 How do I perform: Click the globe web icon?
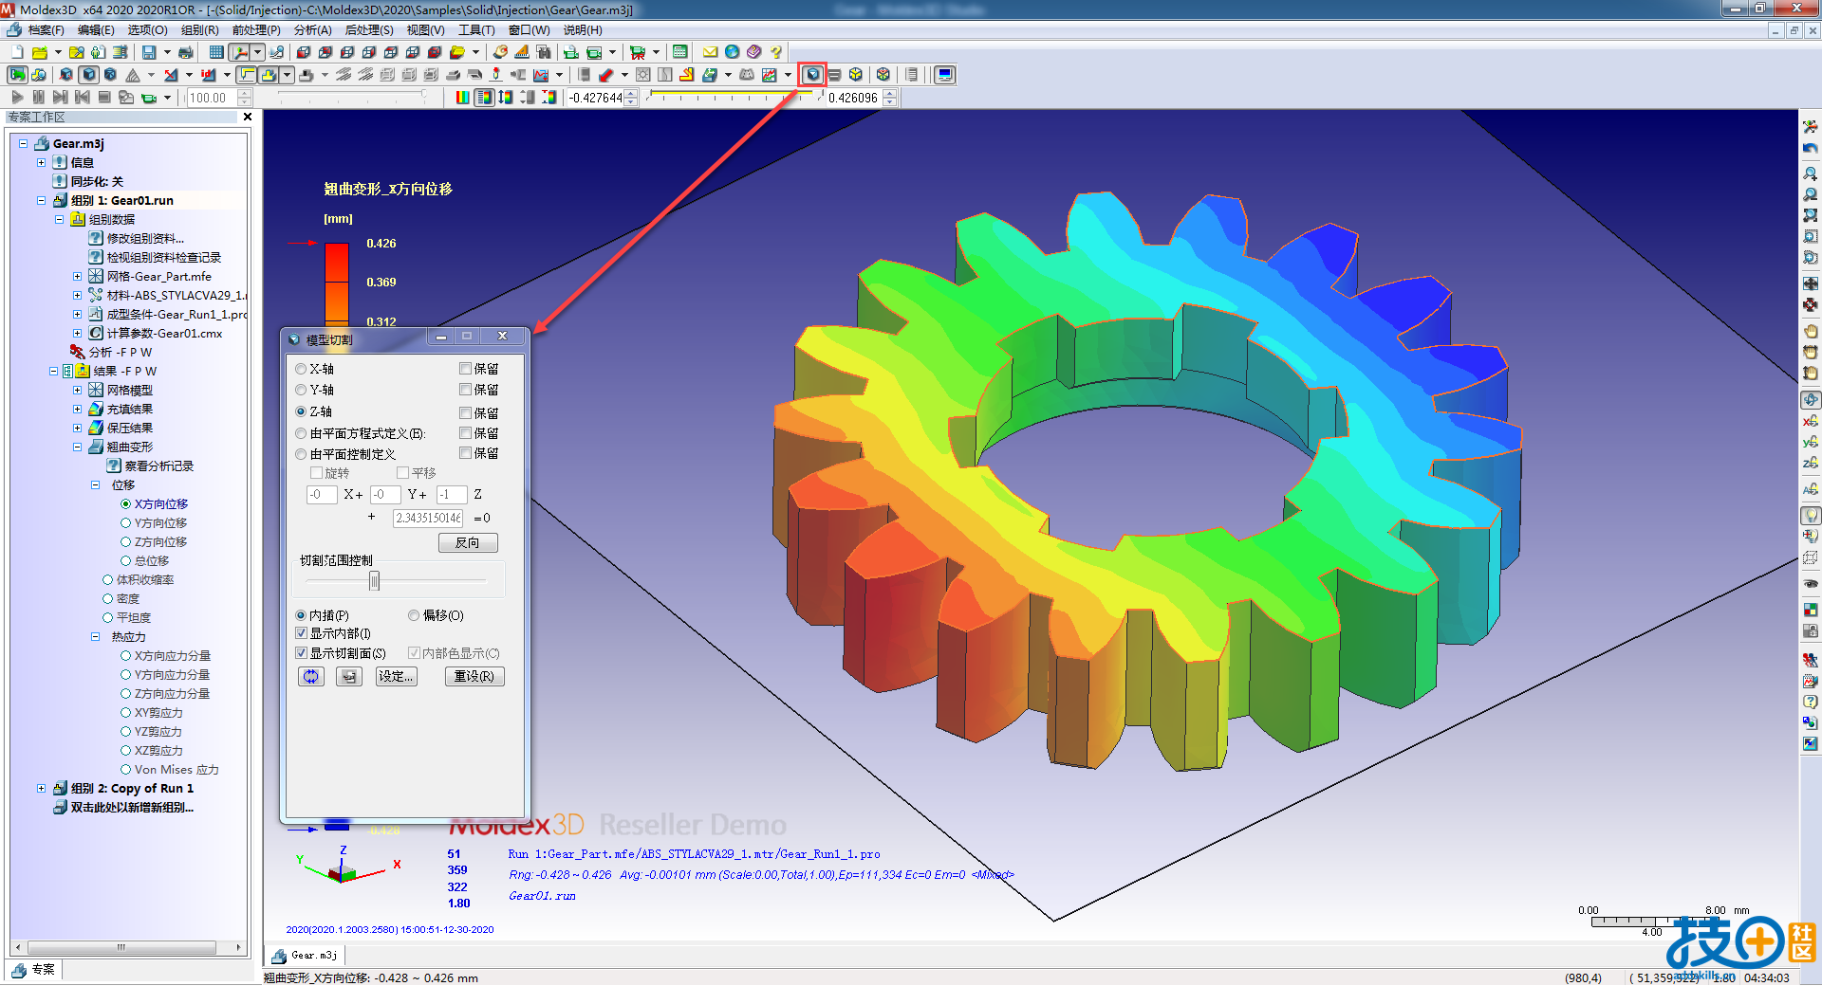[x=732, y=52]
